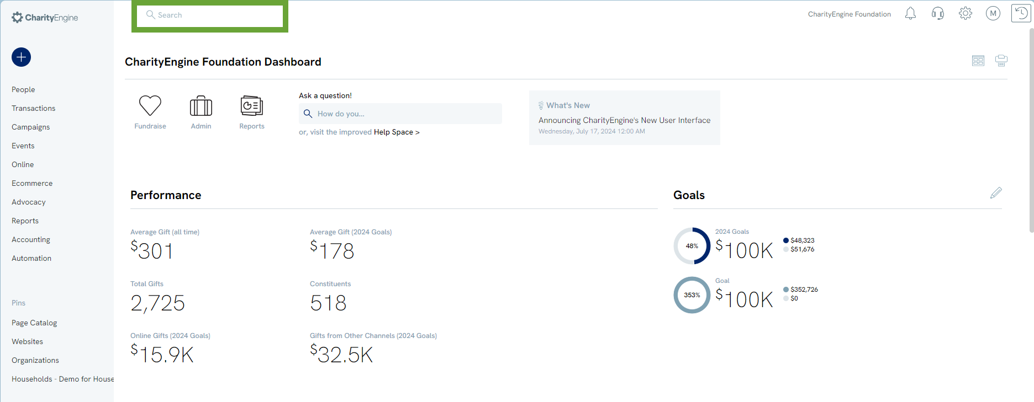
Task: Click the Reports chart icon shortcut
Action: coord(251,106)
